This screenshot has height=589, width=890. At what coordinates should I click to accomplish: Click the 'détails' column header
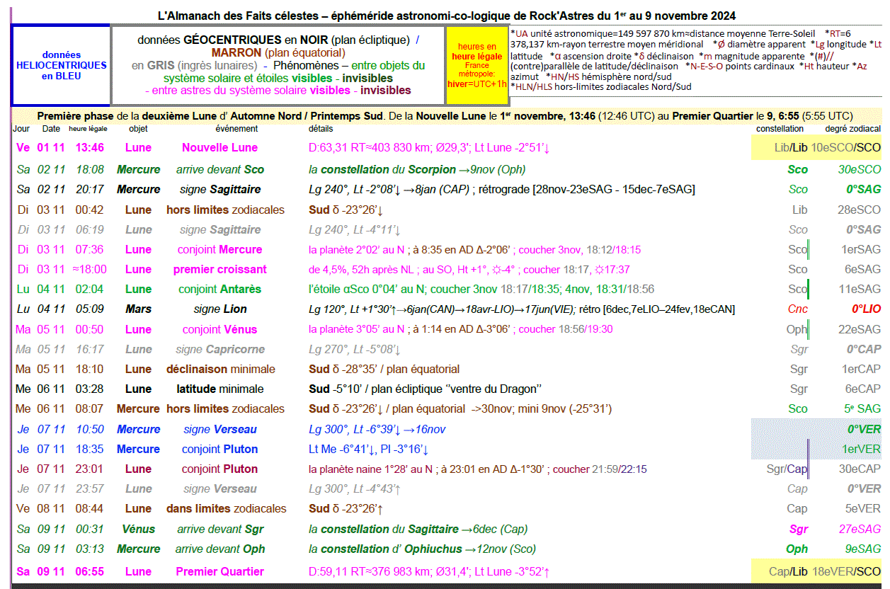pos(321,129)
